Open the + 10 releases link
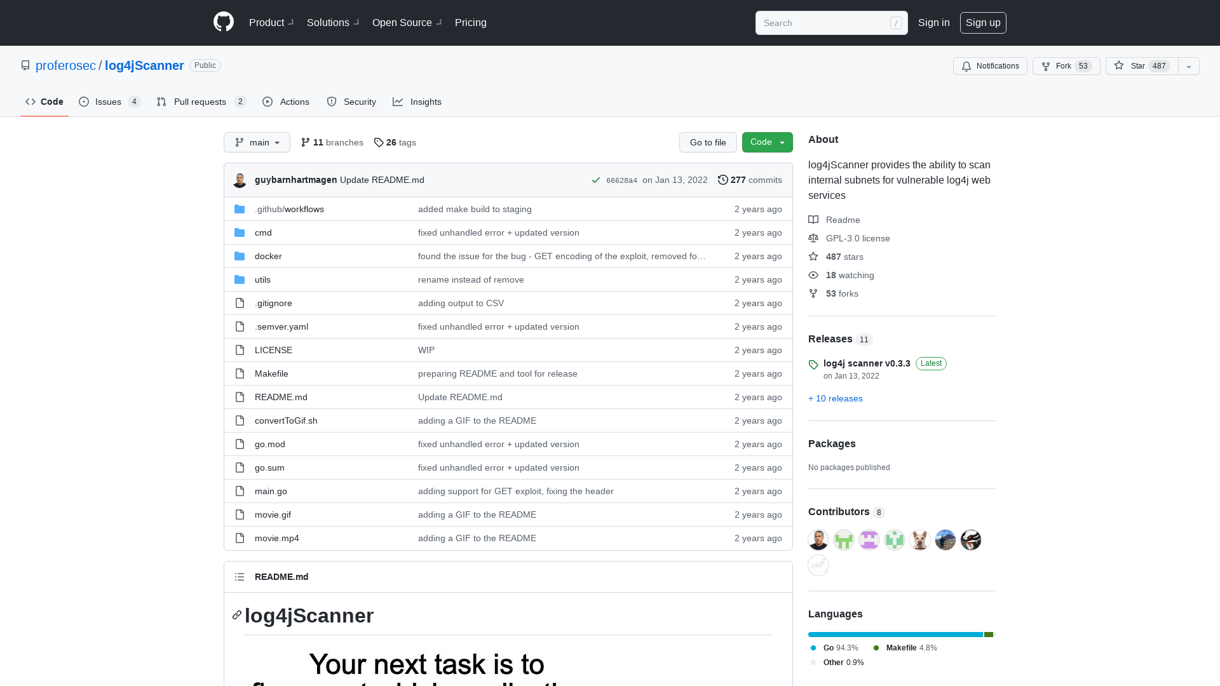1220x686 pixels. tap(836, 398)
